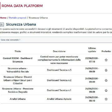The height and width of the screenshot is (112, 112).
Task: Sort by Descrizione column header
Action: pyautogui.click(x=59, y=51)
